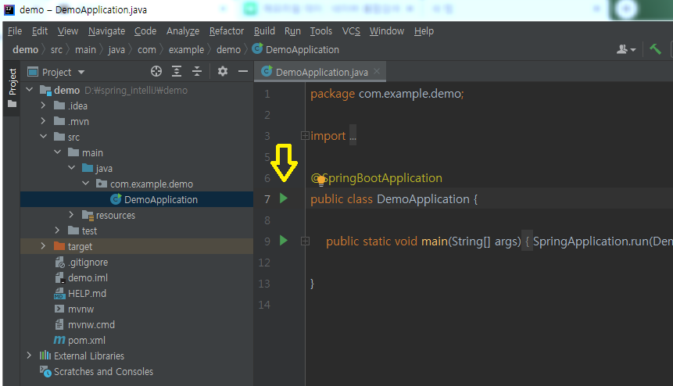Open the user account icon dropdown
673x386 pixels.
(626, 50)
